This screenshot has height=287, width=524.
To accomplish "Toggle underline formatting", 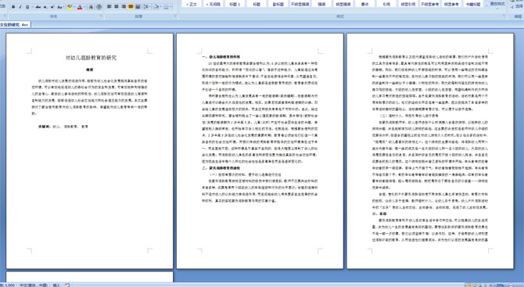I will tap(27, 7).
